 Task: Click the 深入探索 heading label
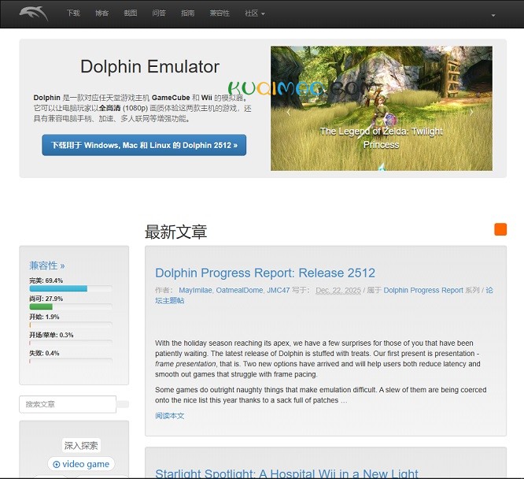pos(81,446)
